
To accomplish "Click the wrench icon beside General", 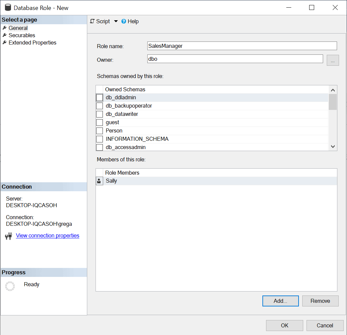I will 4,28.
